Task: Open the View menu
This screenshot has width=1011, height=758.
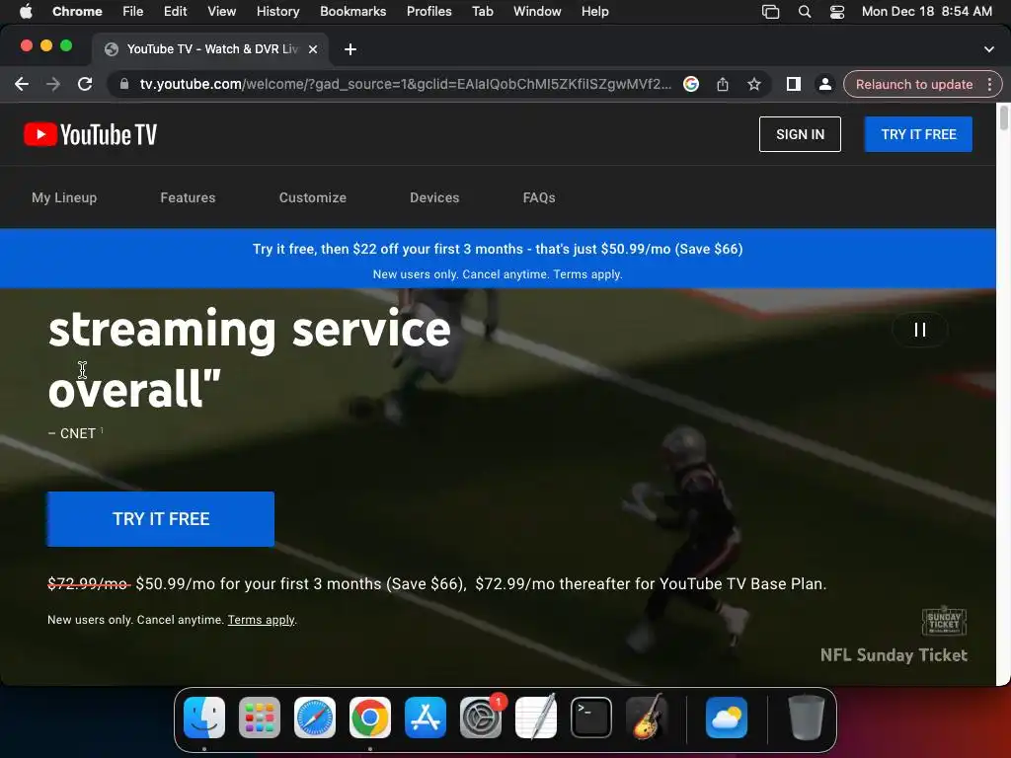Action: point(222,11)
